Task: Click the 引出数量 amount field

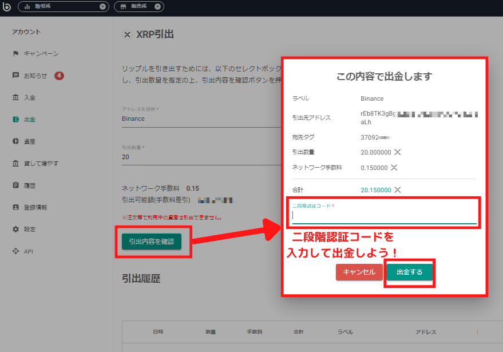Action: coord(195,157)
